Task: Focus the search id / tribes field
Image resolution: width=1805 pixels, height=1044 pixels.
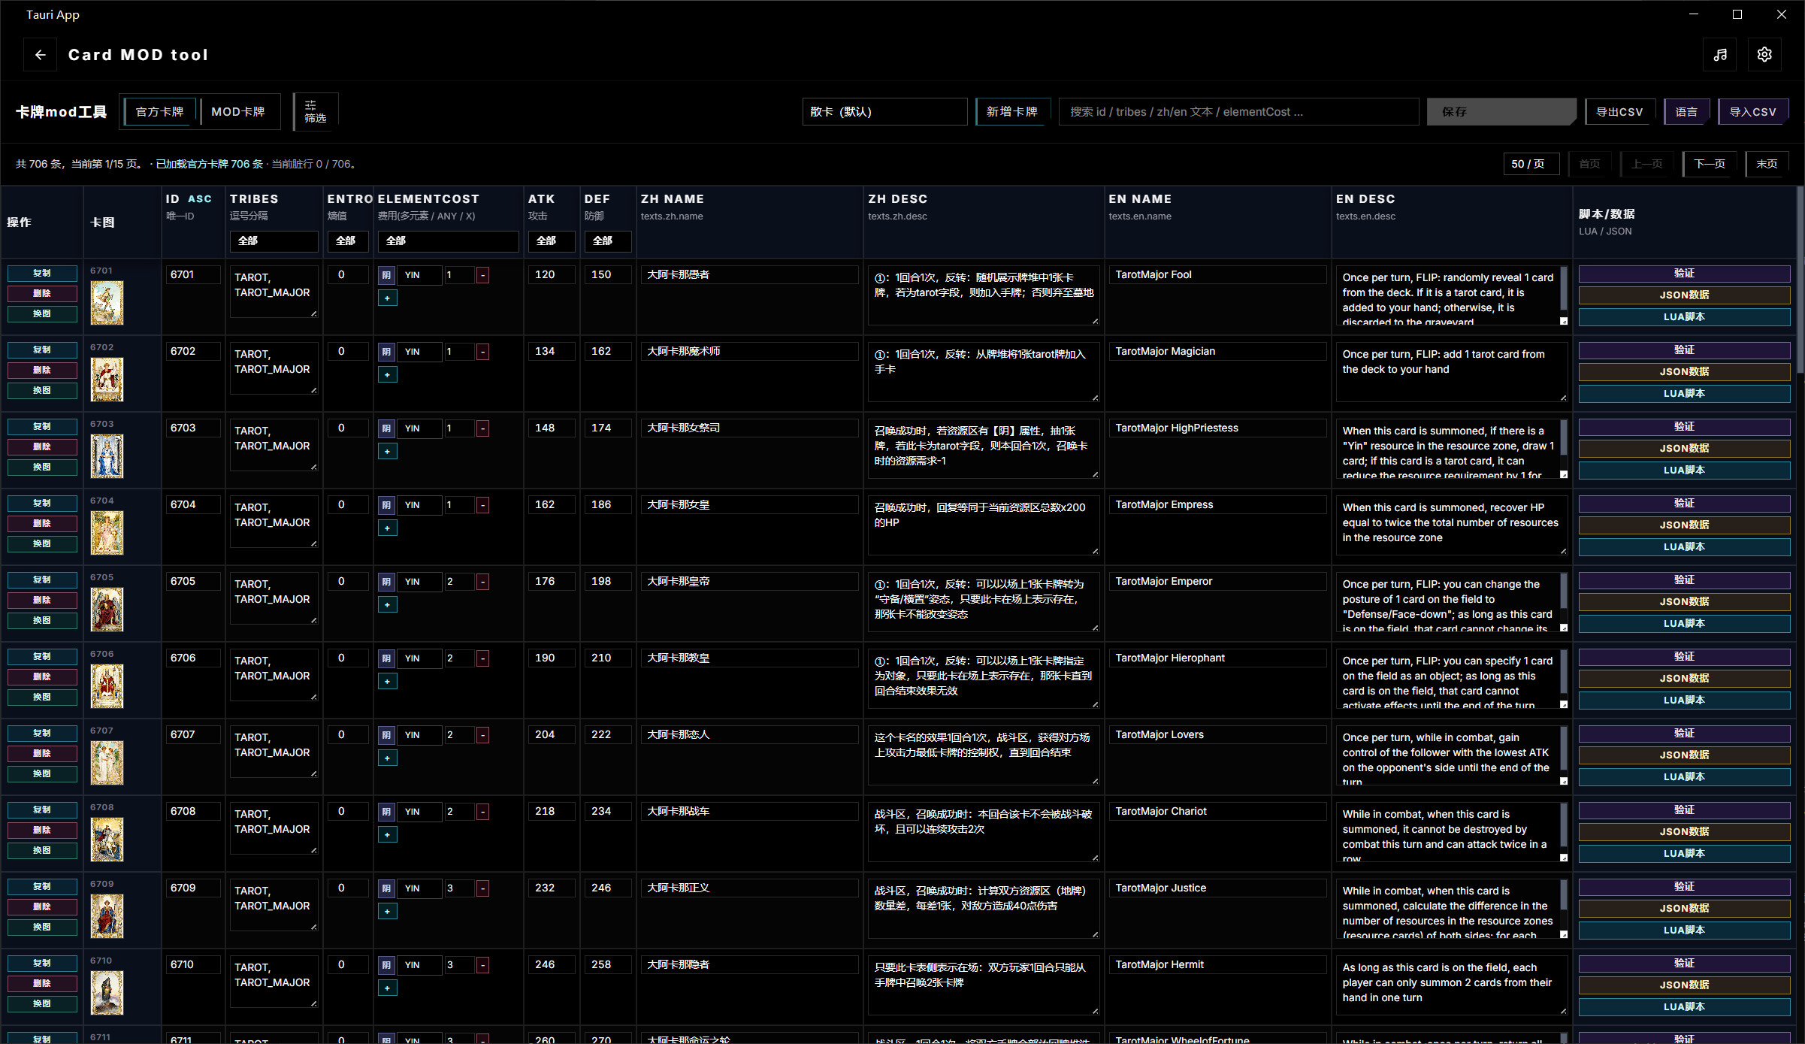Action: [x=1238, y=112]
